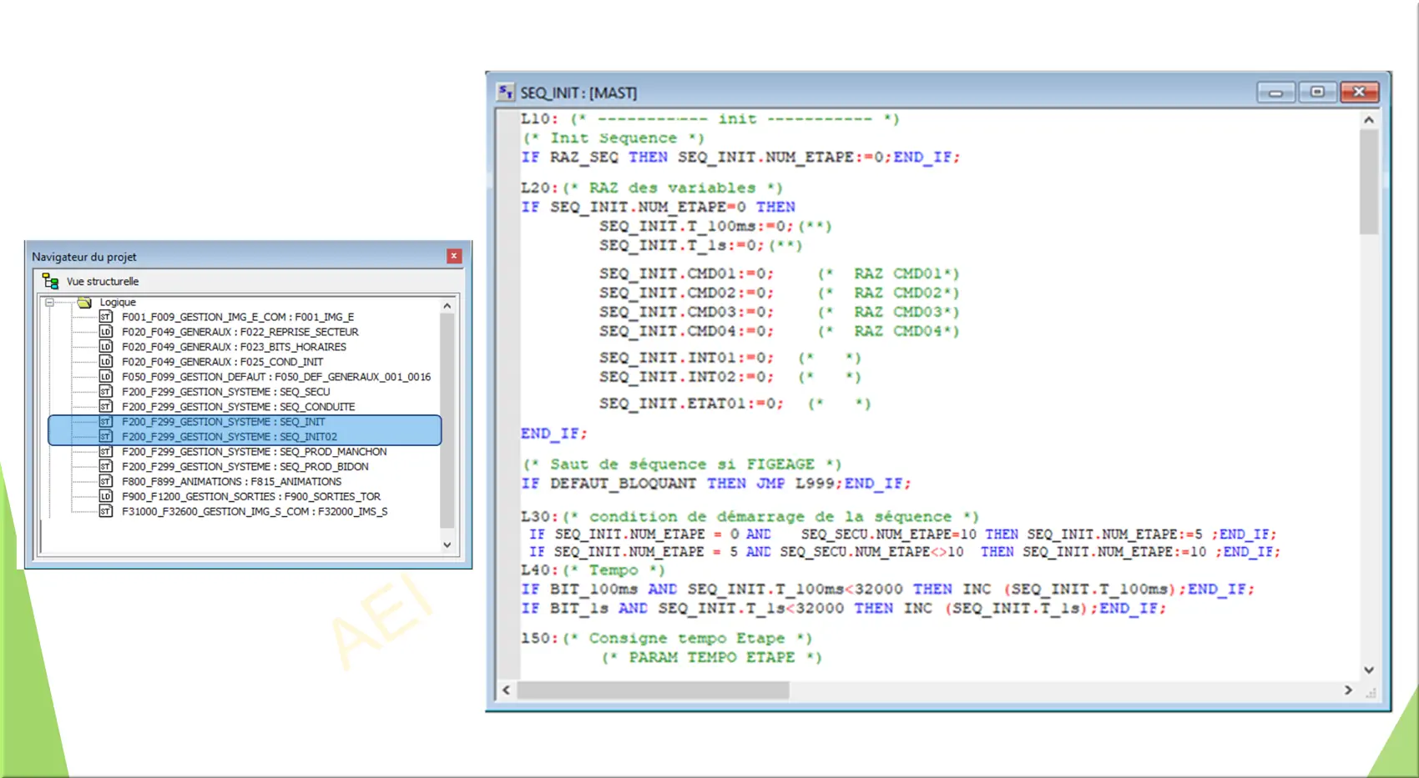Click LD icon of F900_SORTIES_TOR section
1419x778 pixels.
tap(106, 496)
